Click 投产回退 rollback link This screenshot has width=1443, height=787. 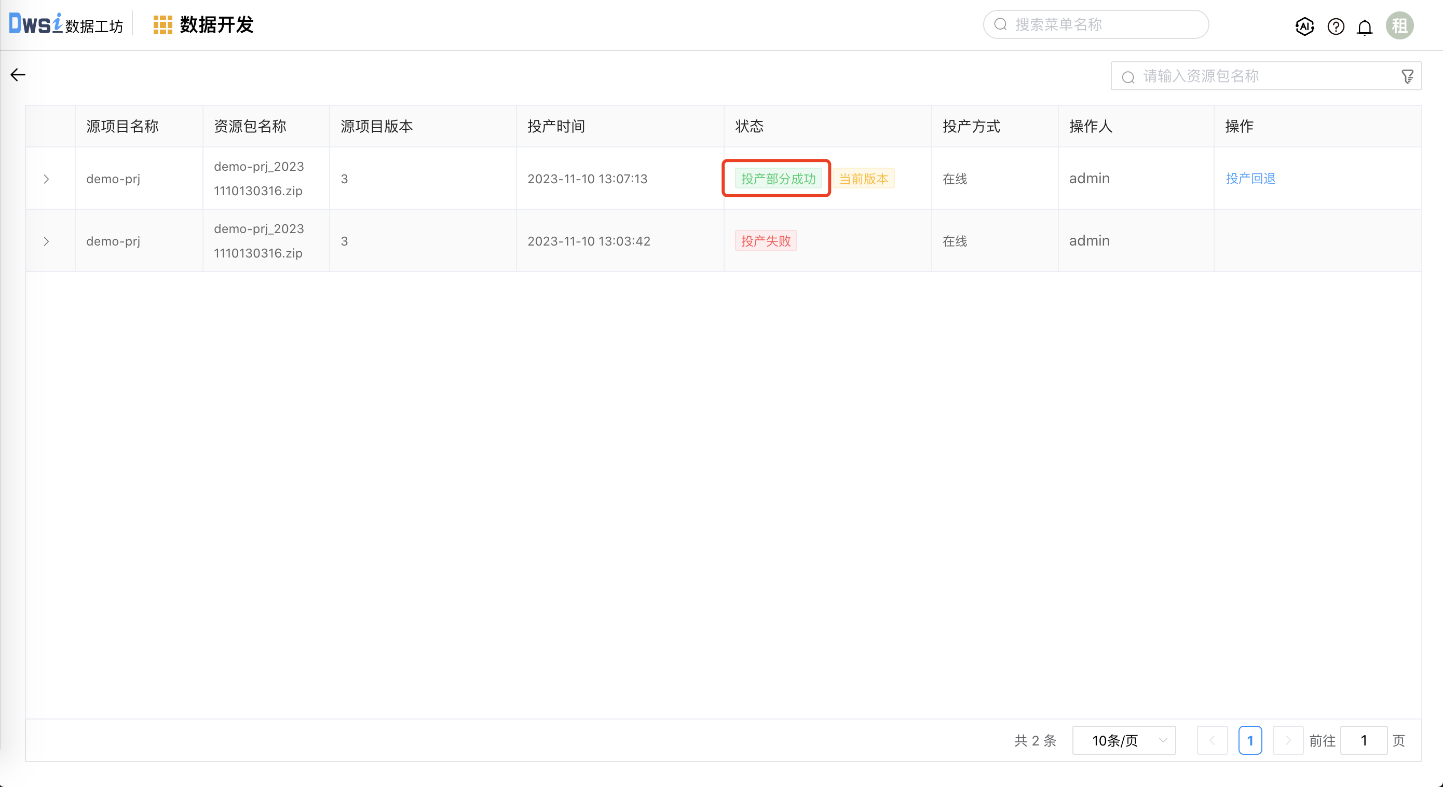[x=1250, y=179]
